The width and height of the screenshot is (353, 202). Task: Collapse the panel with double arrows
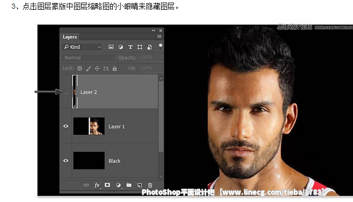click(153, 30)
